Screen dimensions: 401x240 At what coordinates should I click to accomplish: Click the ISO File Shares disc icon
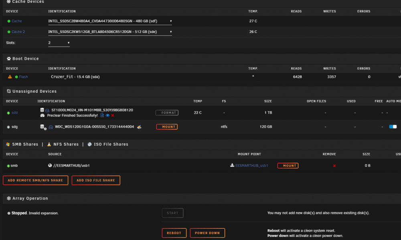click(x=89, y=144)
